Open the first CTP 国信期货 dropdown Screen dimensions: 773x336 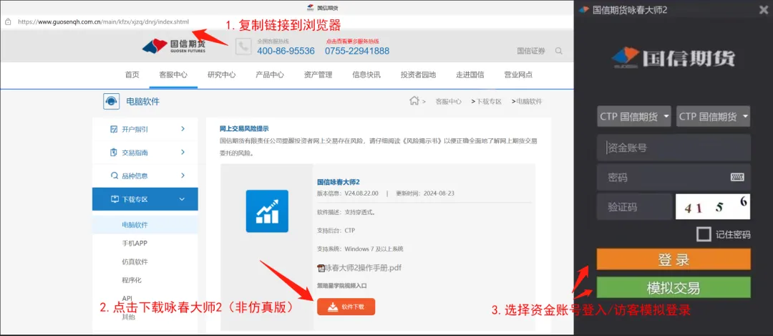coord(634,117)
